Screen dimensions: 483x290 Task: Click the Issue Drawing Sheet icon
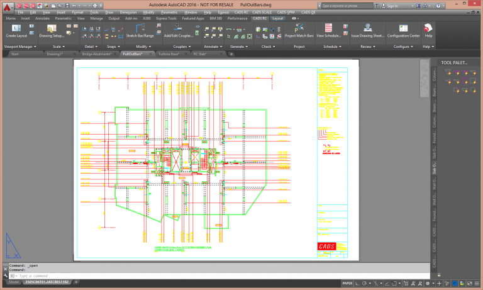click(x=367, y=29)
